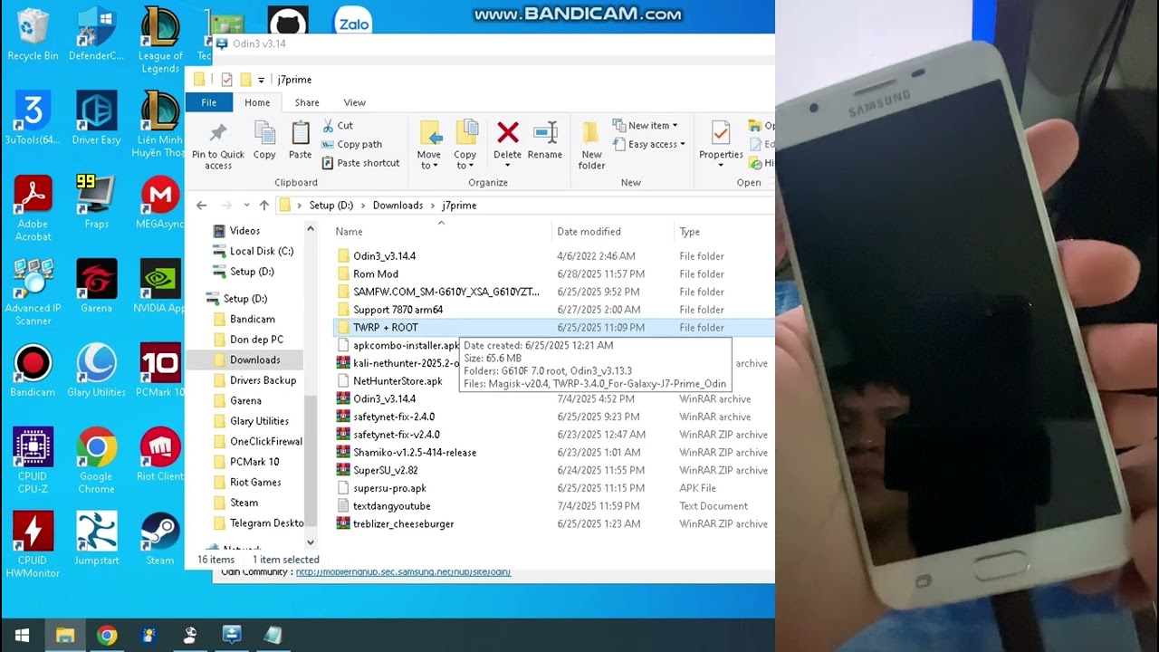Launch Jumpstart desktop shortcut
This screenshot has height=652, width=1159.
97,539
